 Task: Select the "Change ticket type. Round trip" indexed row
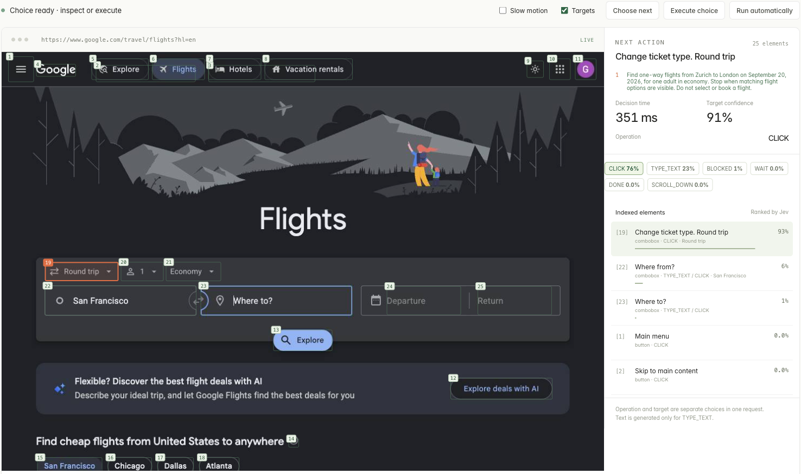[702, 239]
